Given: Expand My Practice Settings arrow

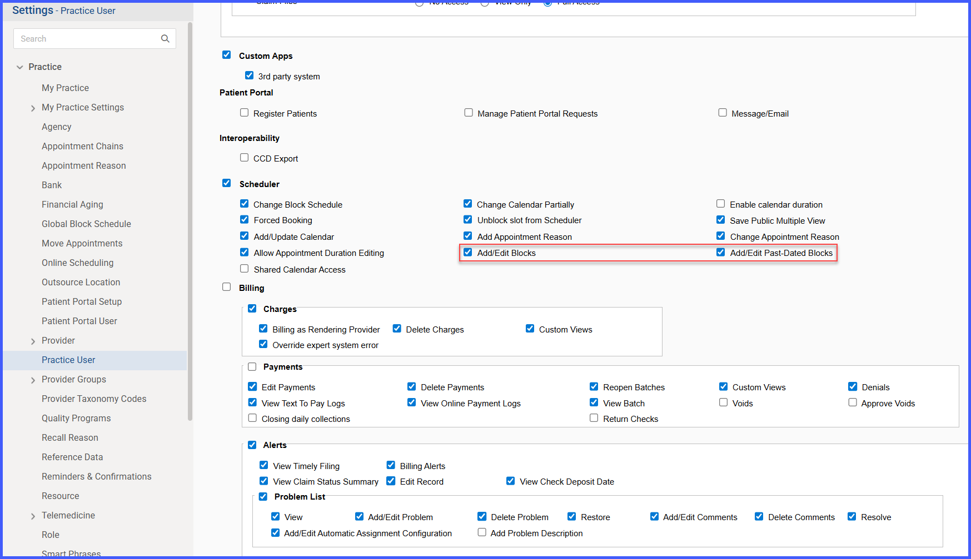Looking at the screenshot, I should coord(33,108).
